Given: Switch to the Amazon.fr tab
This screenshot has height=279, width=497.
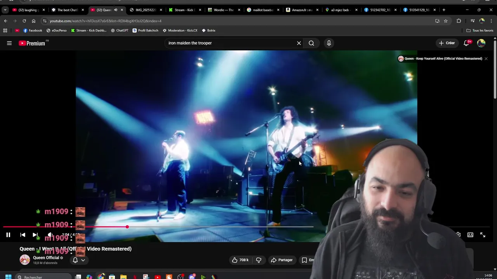Looking at the screenshot, I should click(302, 10).
